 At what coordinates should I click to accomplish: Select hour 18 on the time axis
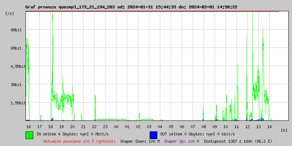pyautogui.click(x=50, y=126)
